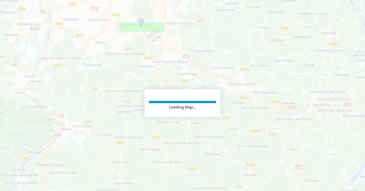The width and height of the screenshot is (365, 191).
Task: Click the blue map location pin
Action: pos(141,23)
